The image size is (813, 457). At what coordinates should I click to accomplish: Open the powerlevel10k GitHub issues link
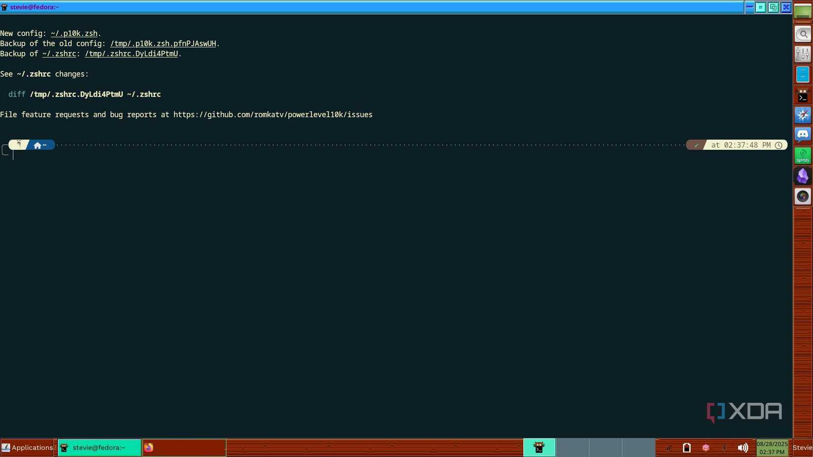pos(272,114)
